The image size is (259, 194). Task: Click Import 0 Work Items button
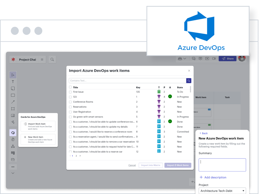point(178,165)
